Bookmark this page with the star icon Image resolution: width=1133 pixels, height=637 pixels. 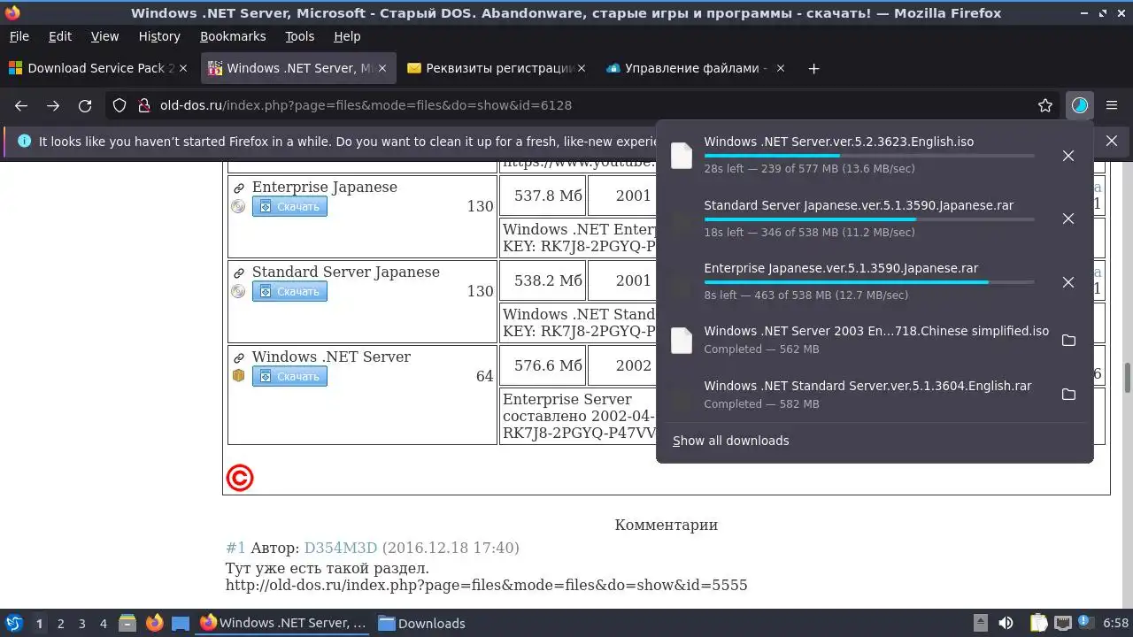coord(1045,105)
